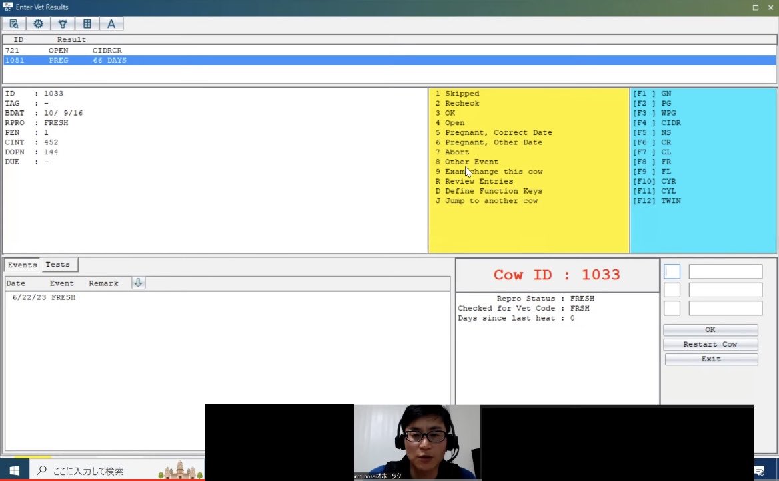Viewport: 779px width, 481px height.
Task: Choose J Jump to another cow
Action: [486, 201]
